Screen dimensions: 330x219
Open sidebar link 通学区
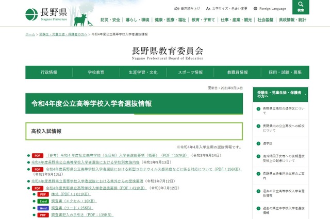coord(268,143)
